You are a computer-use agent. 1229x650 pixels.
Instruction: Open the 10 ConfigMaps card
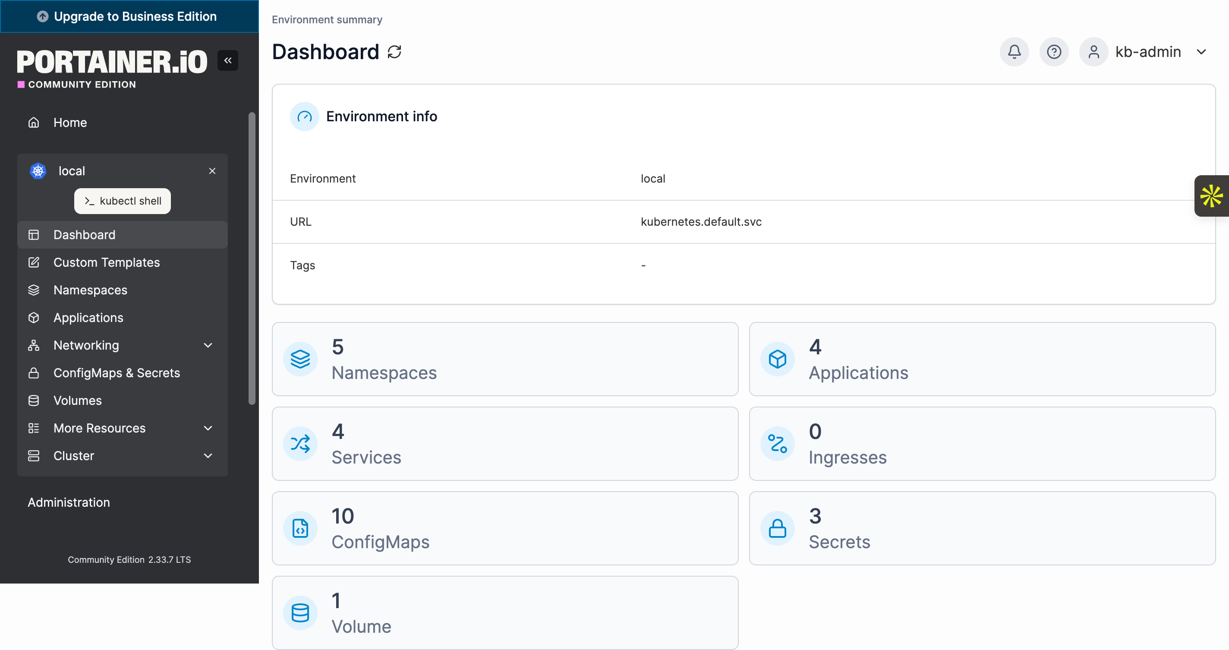tap(505, 528)
